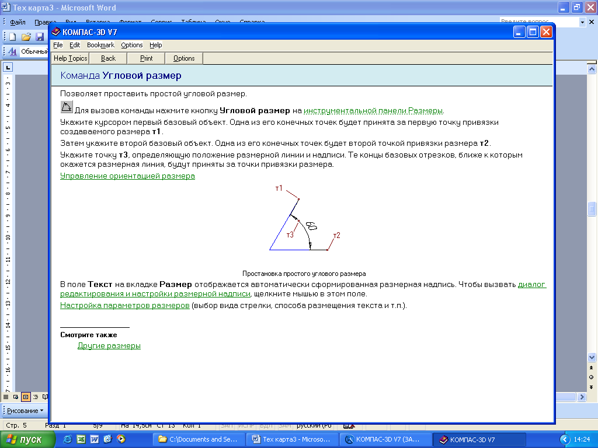
Task: Open the Options menu in help menu bar
Action: click(x=132, y=45)
